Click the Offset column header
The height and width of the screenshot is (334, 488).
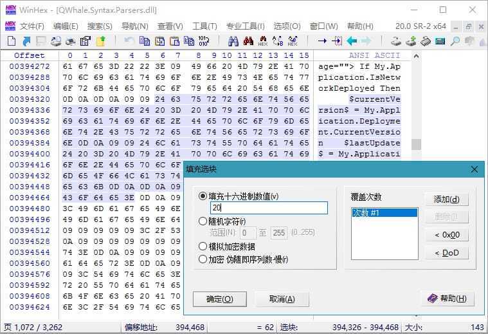(30, 55)
